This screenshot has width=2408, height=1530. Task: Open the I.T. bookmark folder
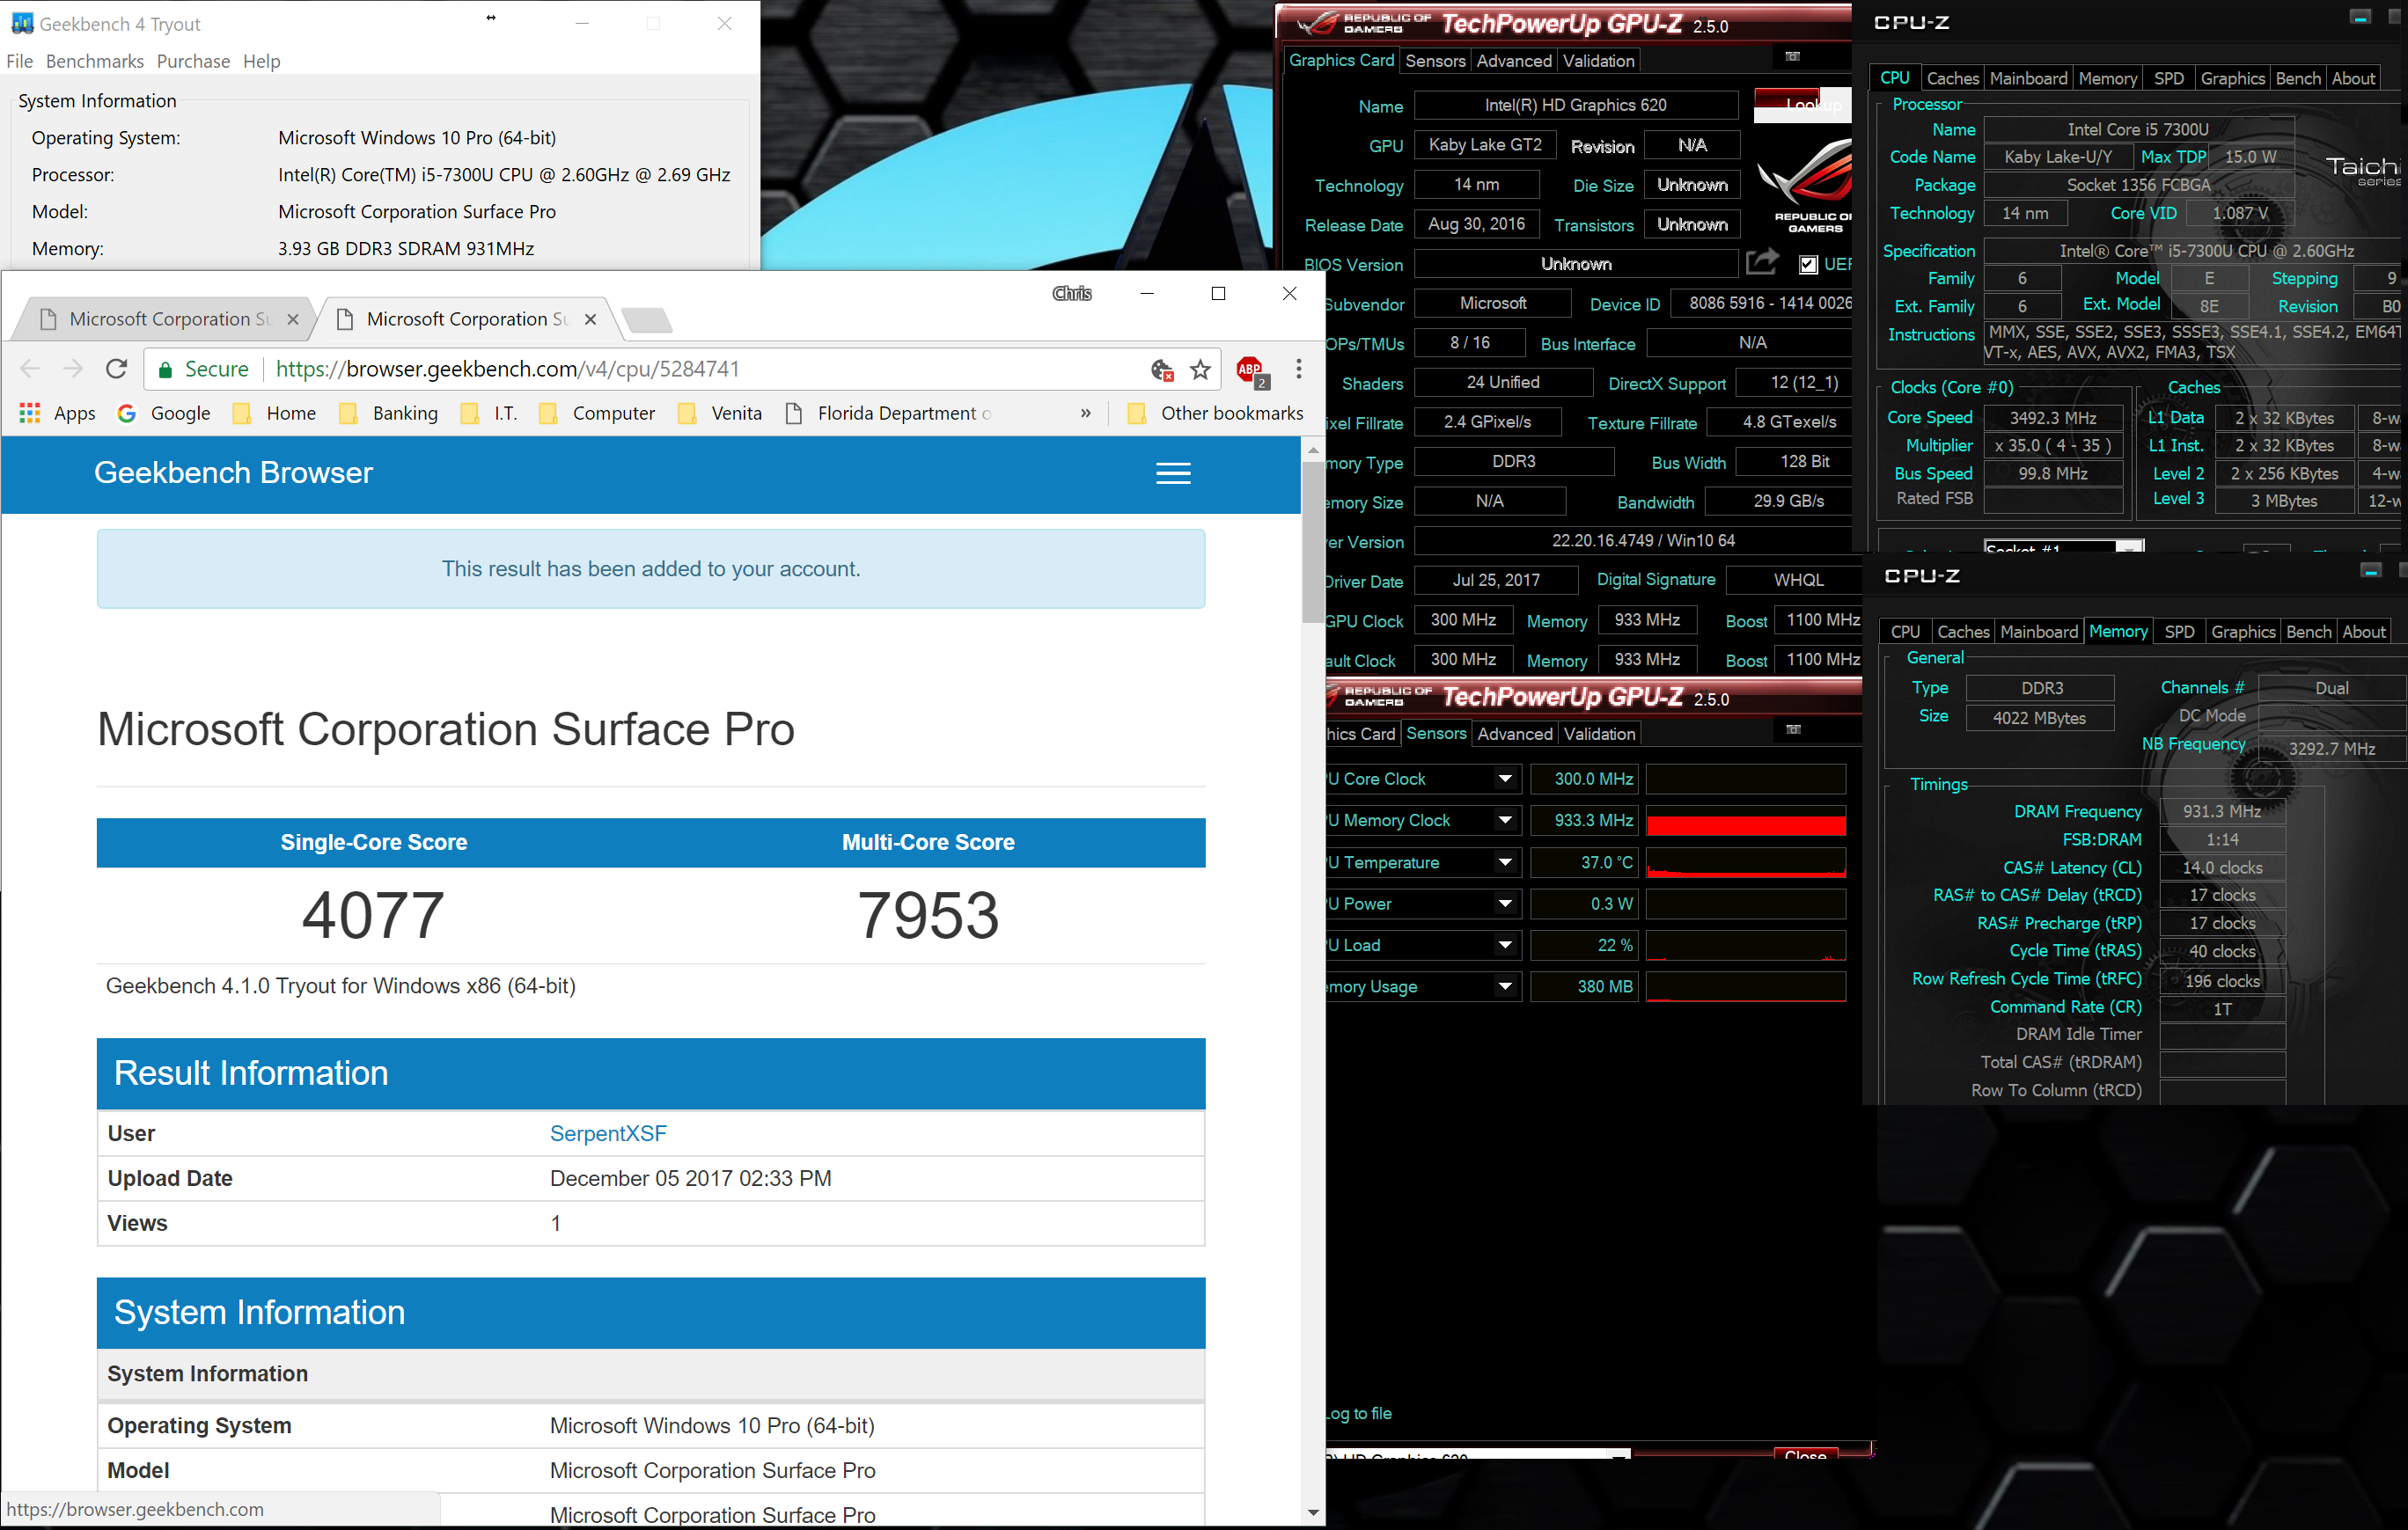point(489,413)
